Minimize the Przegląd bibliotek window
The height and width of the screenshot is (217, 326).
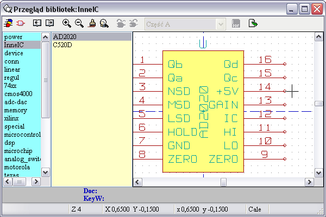pos(292,9)
